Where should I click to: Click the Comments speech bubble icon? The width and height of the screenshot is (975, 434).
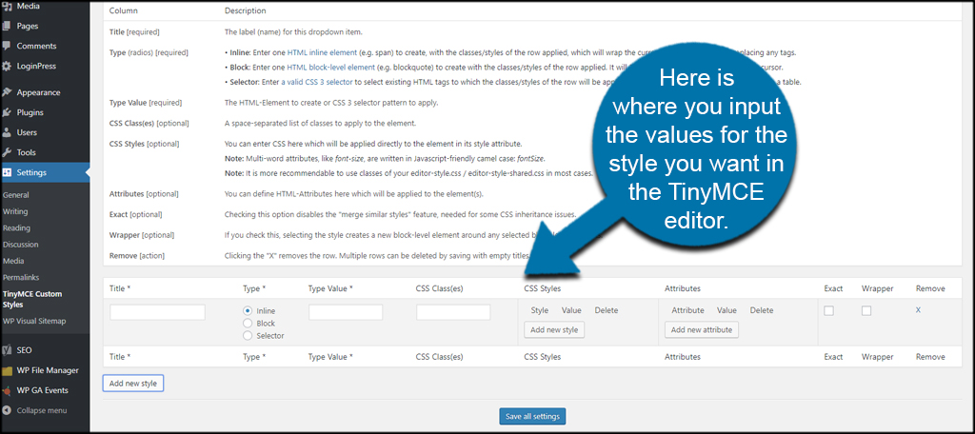click(x=7, y=46)
